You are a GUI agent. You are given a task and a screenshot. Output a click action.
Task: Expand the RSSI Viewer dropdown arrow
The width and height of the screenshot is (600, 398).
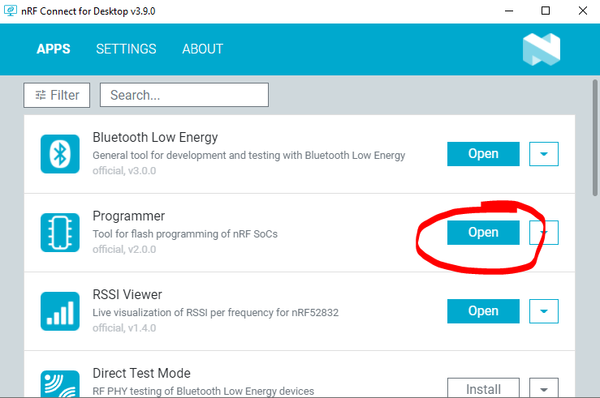(x=544, y=311)
